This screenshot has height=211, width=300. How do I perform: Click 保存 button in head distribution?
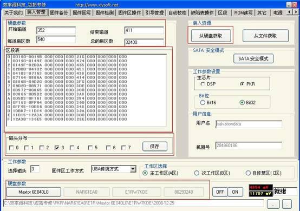click(155, 147)
